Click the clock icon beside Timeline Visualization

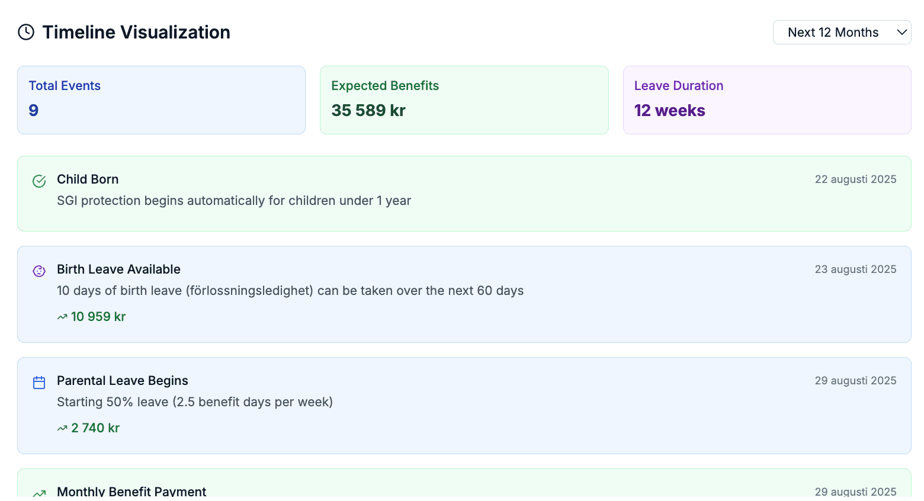pyautogui.click(x=26, y=32)
